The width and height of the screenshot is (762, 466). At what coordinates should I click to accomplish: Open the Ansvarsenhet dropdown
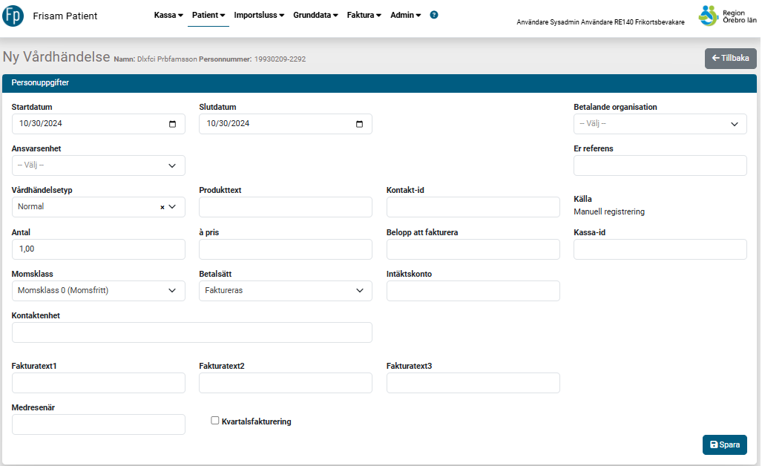point(99,165)
